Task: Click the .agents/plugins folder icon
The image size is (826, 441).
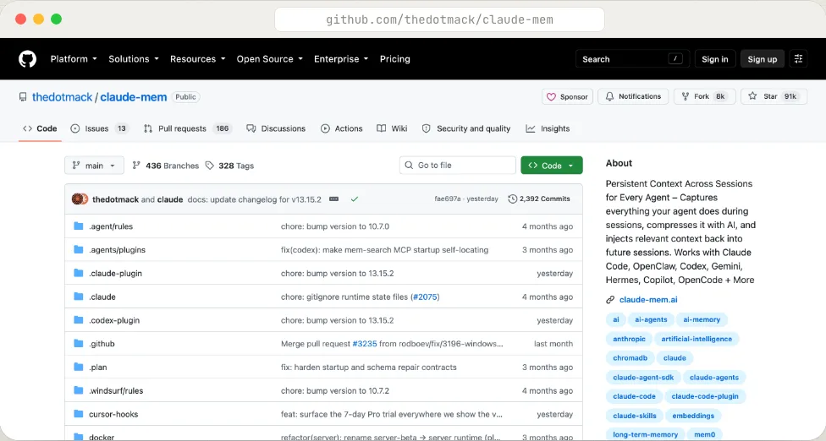Action: click(79, 250)
